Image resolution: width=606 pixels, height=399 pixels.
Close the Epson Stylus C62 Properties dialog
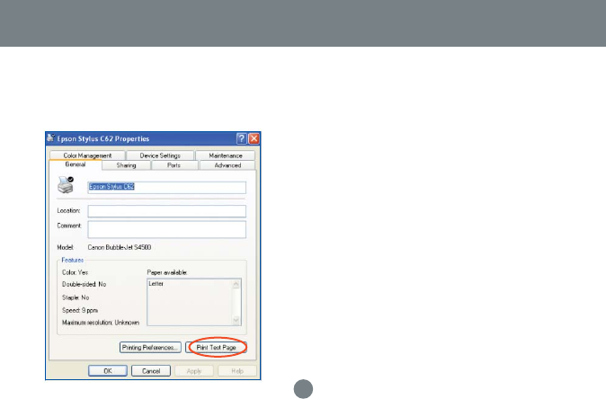click(x=254, y=138)
